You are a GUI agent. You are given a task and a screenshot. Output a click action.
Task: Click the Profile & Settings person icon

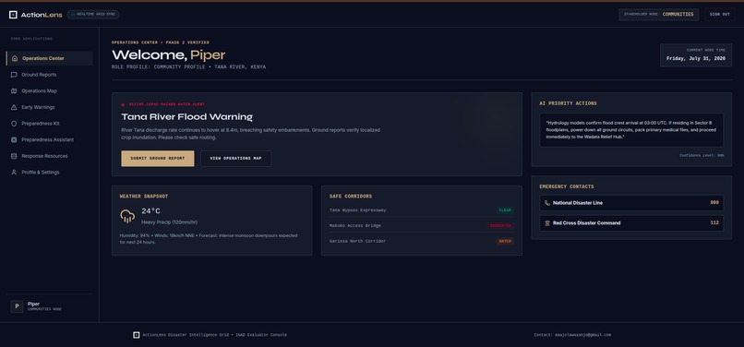14,173
